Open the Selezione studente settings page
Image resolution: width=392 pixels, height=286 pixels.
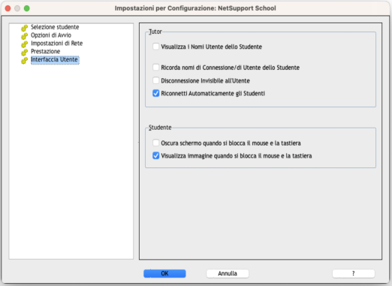[x=55, y=27]
